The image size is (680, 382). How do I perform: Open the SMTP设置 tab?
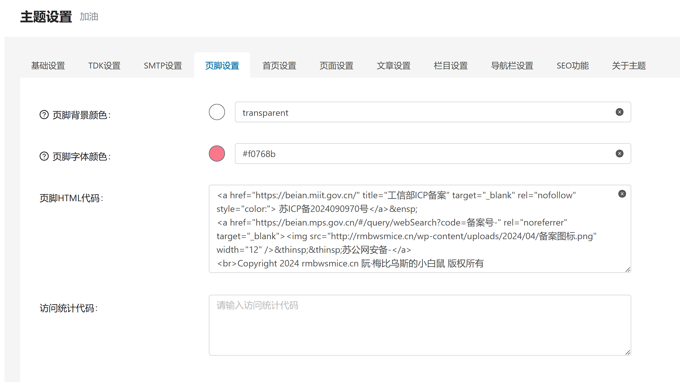163,66
